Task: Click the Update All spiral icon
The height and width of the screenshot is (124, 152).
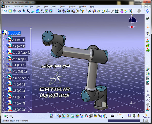Action: tap(139, 11)
